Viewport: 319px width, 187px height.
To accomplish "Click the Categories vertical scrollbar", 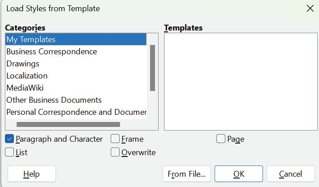I will 153,68.
